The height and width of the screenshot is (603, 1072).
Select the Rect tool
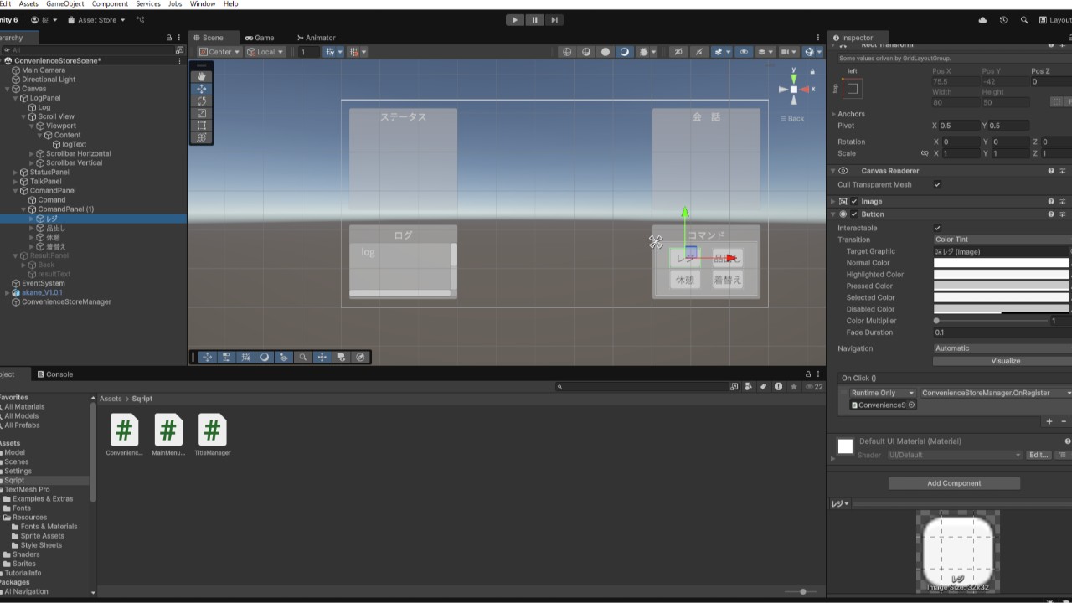click(202, 126)
